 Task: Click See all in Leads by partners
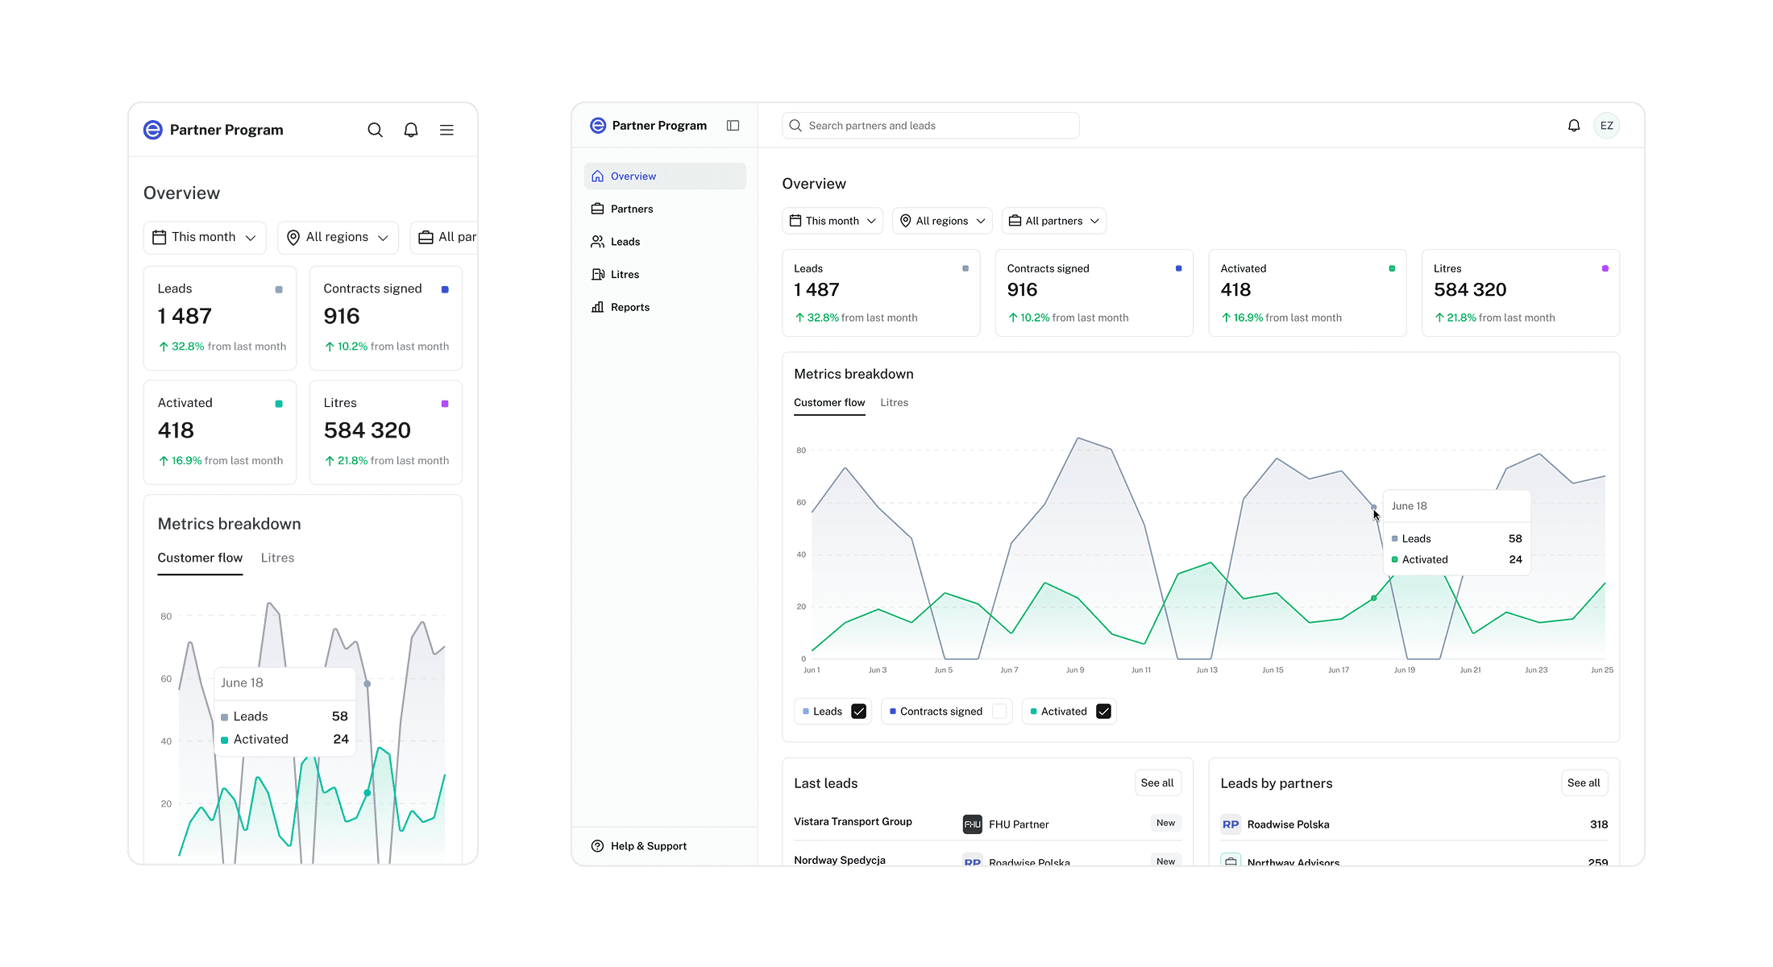coord(1583,783)
